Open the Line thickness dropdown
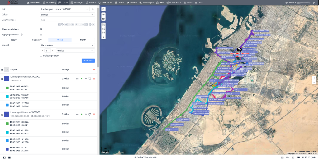Viewport: 319px width, 159px height. [67, 20]
